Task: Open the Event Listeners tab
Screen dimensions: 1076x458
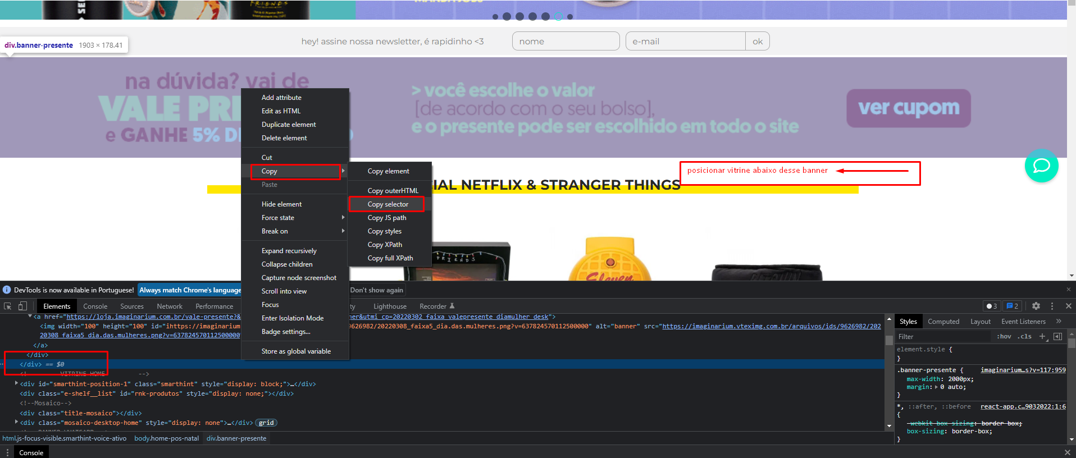Action: [x=1023, y=322]
